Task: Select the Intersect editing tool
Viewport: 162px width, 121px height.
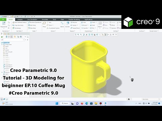Action: tap(113, 28)
